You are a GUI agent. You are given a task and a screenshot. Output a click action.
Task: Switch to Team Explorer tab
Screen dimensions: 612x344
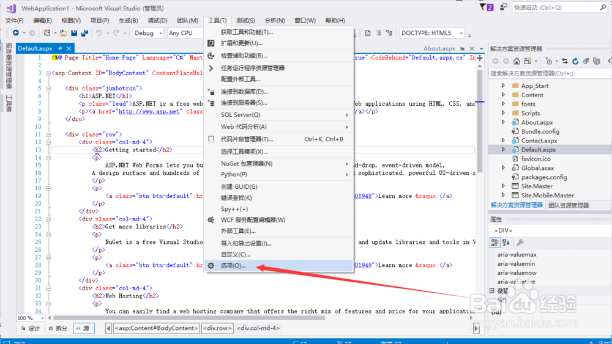569,205
